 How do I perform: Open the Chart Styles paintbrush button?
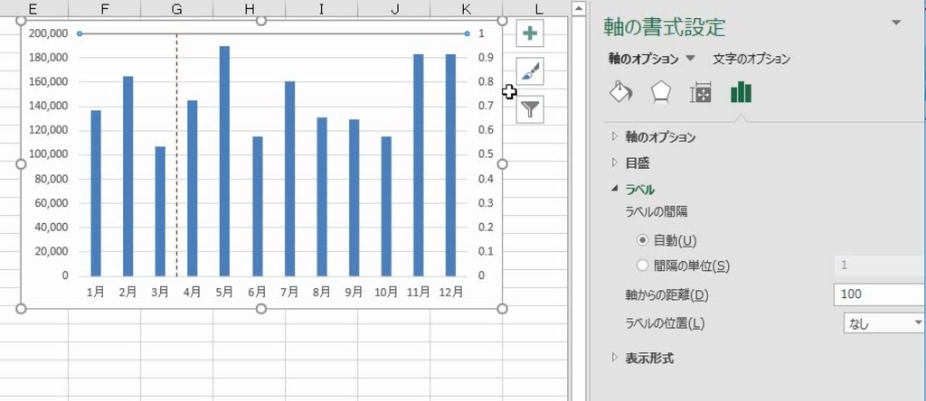[530, 71]
